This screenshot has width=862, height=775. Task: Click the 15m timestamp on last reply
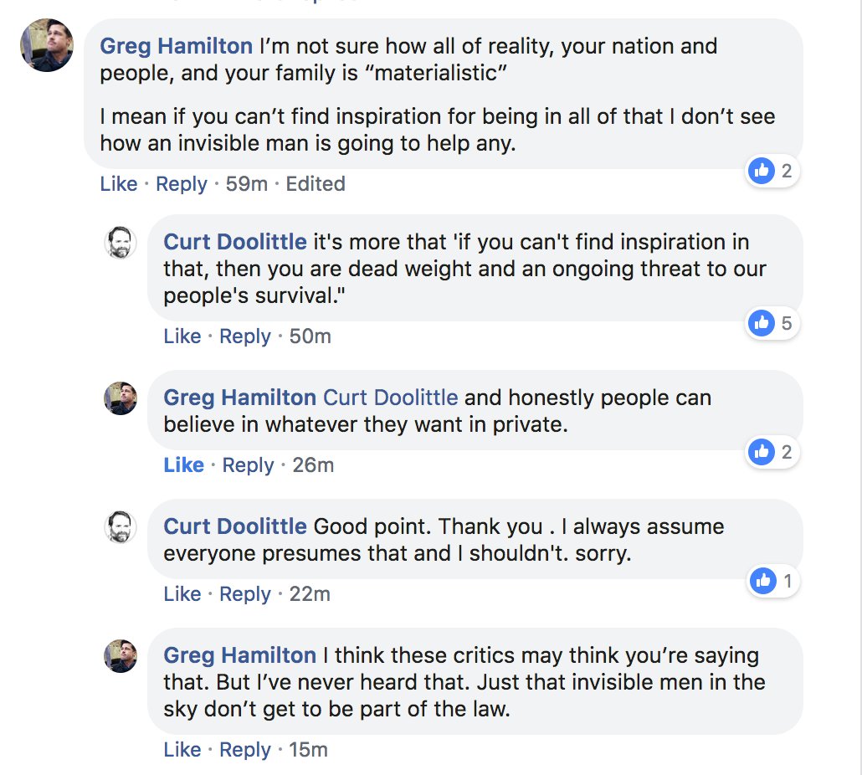coord(310,750)
